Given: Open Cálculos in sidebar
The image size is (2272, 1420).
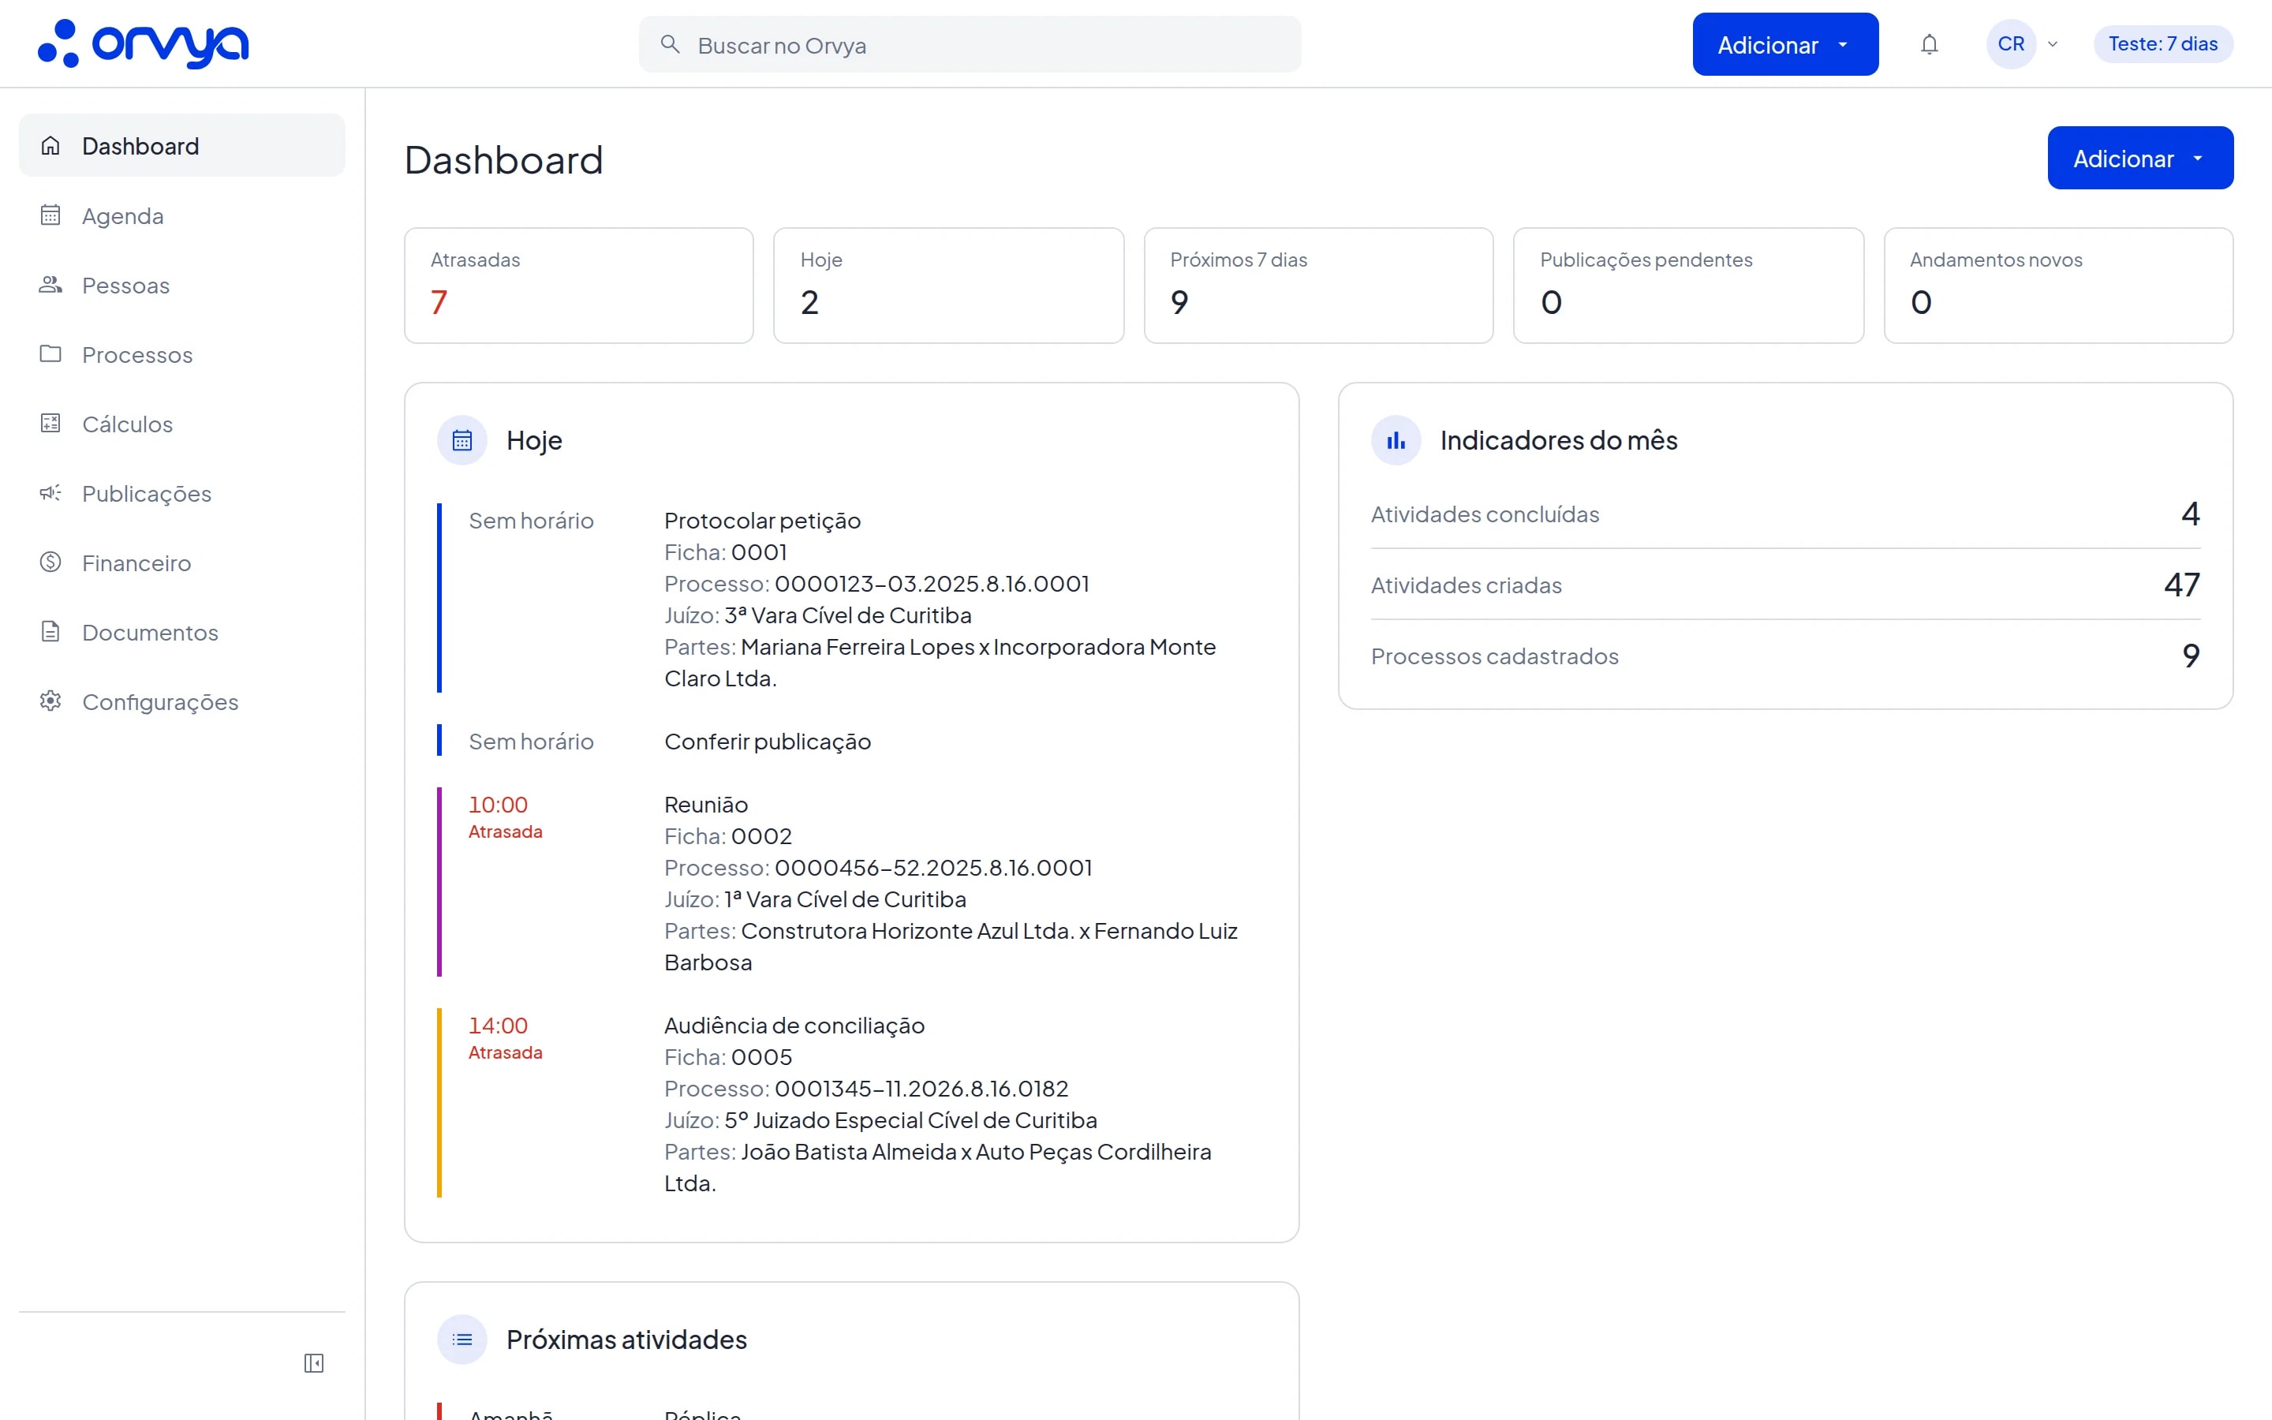Looking at the screenshot, I should pos(182,424).
